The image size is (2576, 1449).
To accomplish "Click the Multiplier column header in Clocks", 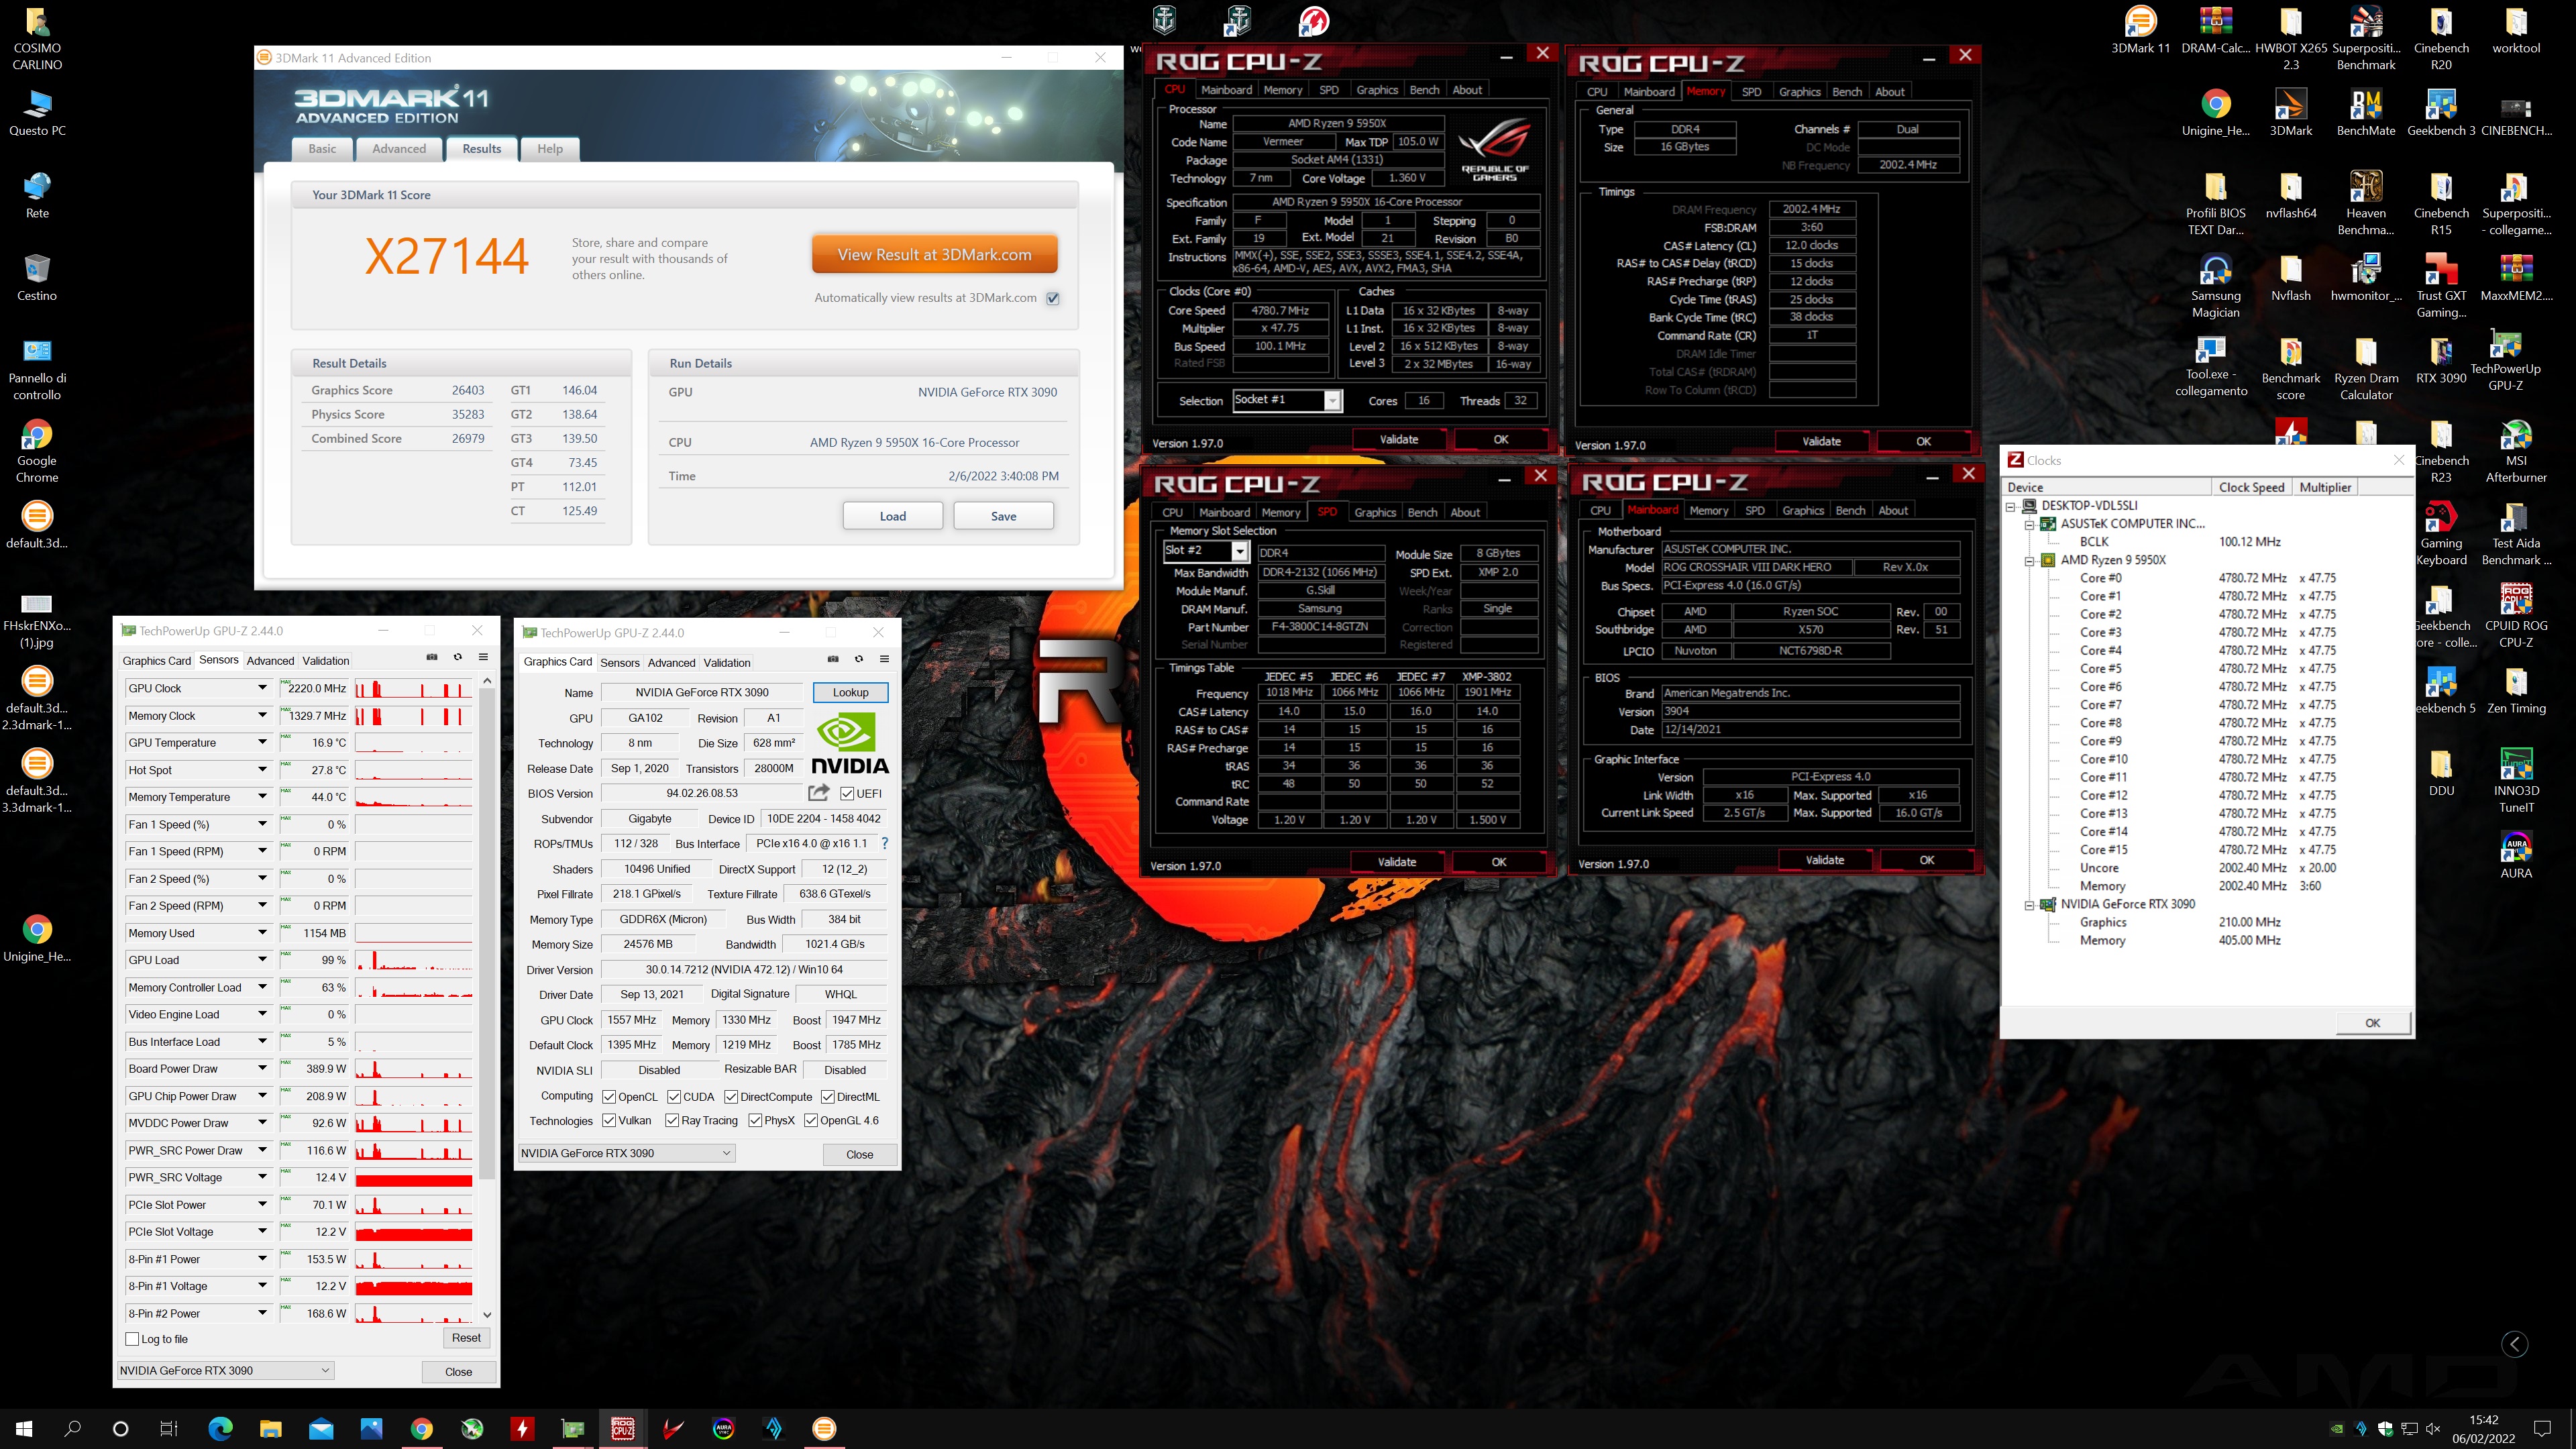I will (2325, 487).
